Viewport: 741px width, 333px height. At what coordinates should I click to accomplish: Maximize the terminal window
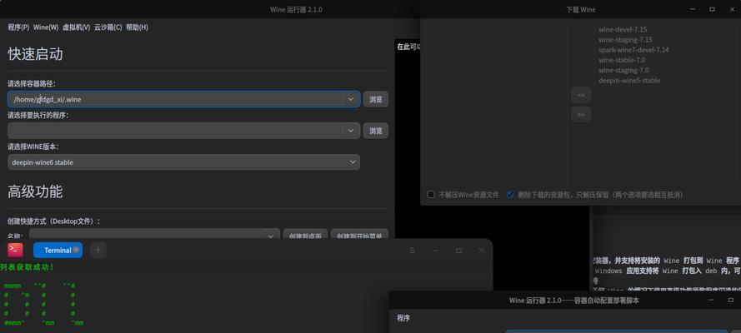point(458,251)
